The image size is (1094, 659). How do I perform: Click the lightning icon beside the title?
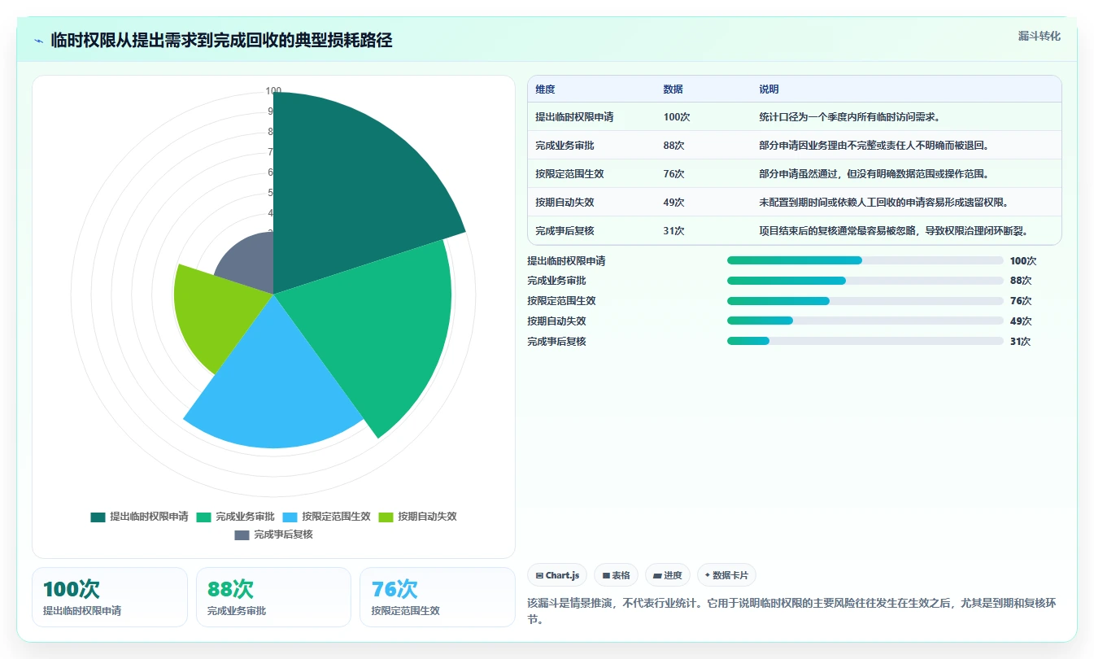coord(38,41)
